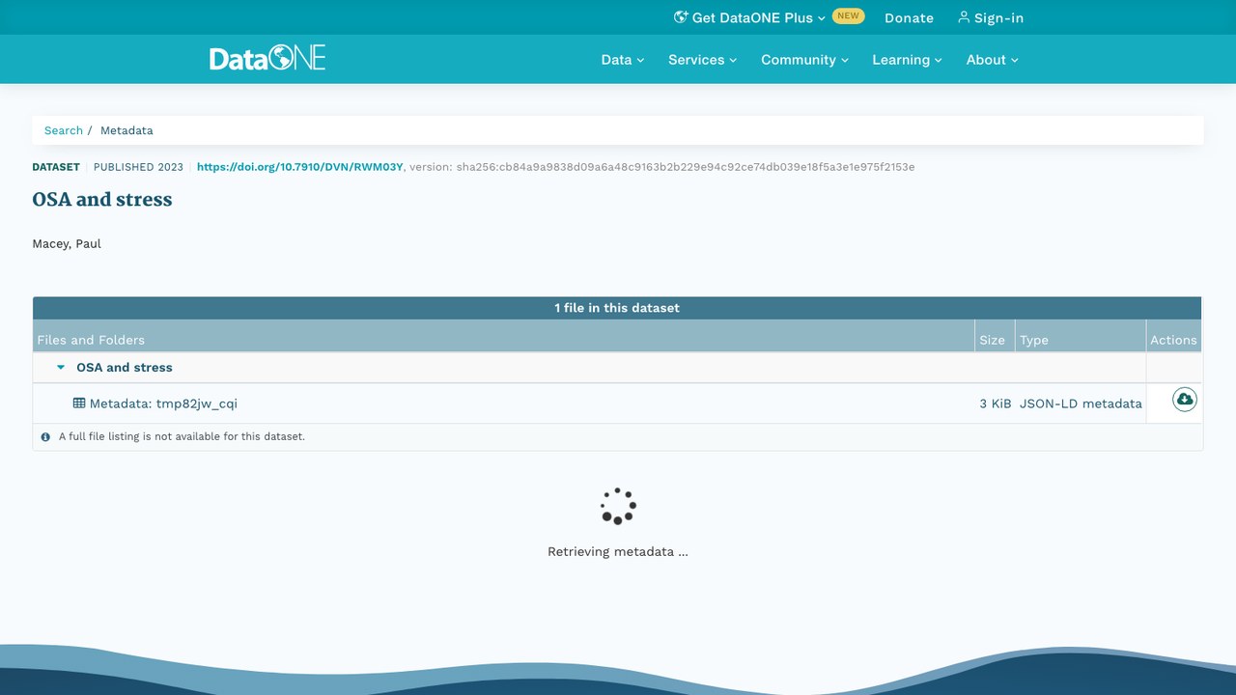This screenshot has height=695, width=1236.
Task: Download the tmp82jw_cqi metadata file
Action: point(1185,400)
